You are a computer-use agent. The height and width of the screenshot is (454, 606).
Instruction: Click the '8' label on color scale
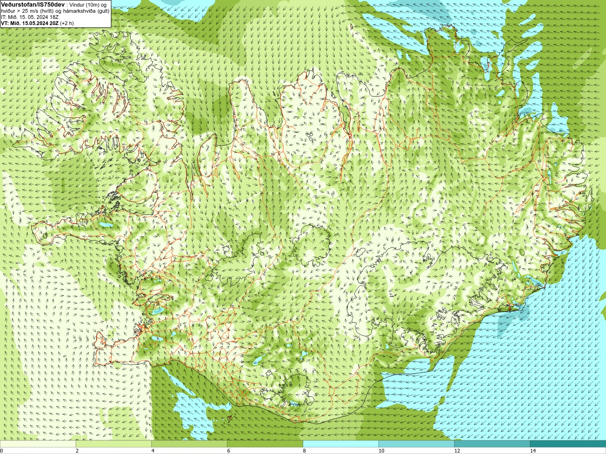(x=304, y=451)
